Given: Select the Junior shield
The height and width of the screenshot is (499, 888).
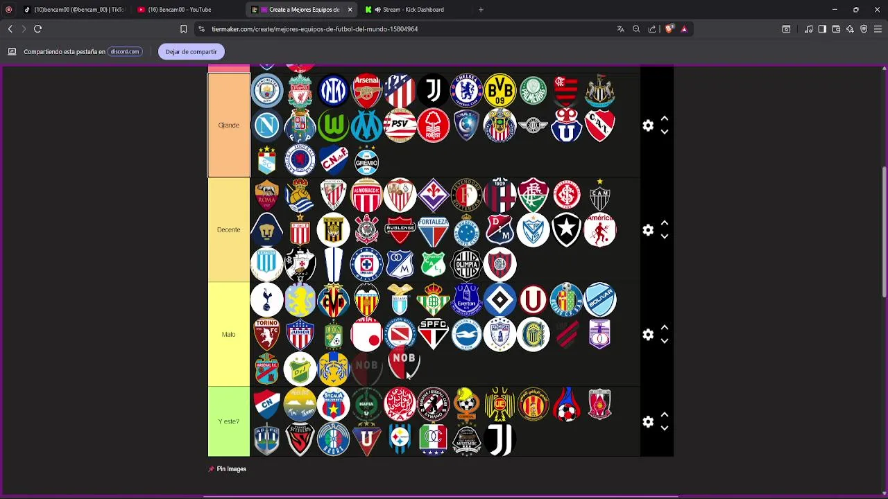Looking at the screenshot, I should pos(300,335).
